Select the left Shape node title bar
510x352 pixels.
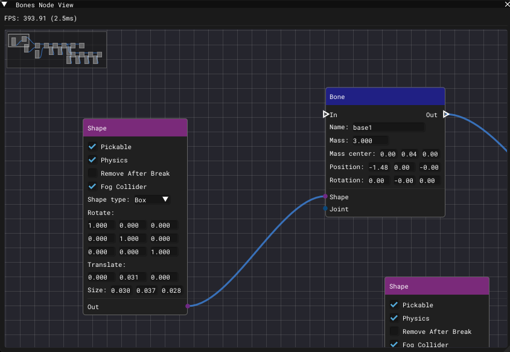tap(135, 128)
